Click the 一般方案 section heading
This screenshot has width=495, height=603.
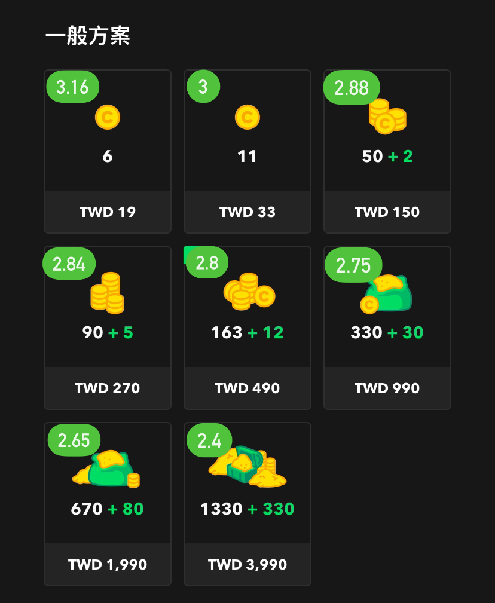point(88,36)
